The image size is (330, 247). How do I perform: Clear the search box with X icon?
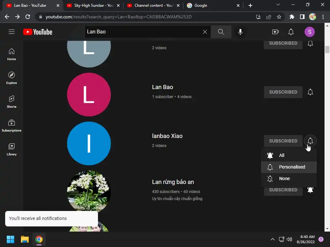click(x=205, y=32)
